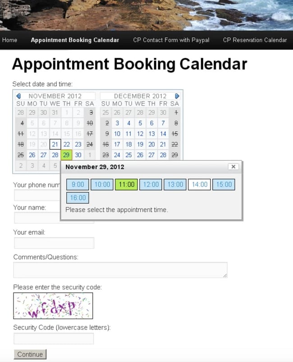Viewport: 293px width, 362px height.
Task: Select the 16:00 appointment time slot
Action: [x=77, y=198]
